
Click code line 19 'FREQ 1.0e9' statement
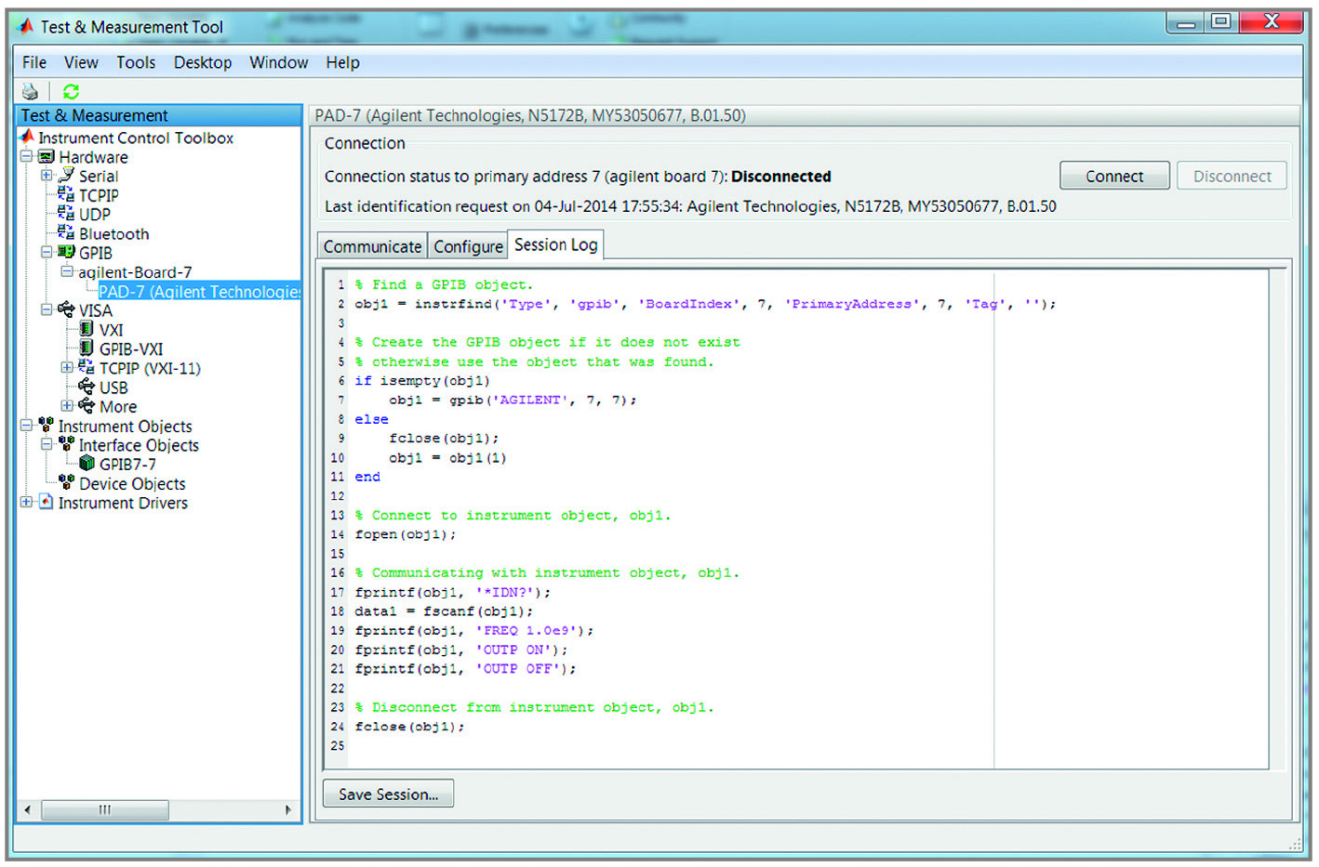pyautogui.click(x=473, y=630)
